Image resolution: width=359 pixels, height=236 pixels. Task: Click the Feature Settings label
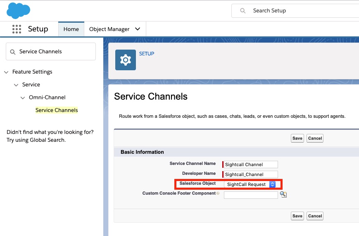32,72
